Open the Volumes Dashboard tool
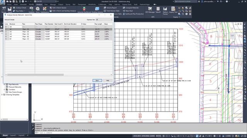This screenshot has width=247, height=138. tap(84, 10)
